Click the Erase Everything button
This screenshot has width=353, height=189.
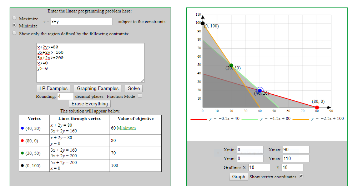coord(90,104)
